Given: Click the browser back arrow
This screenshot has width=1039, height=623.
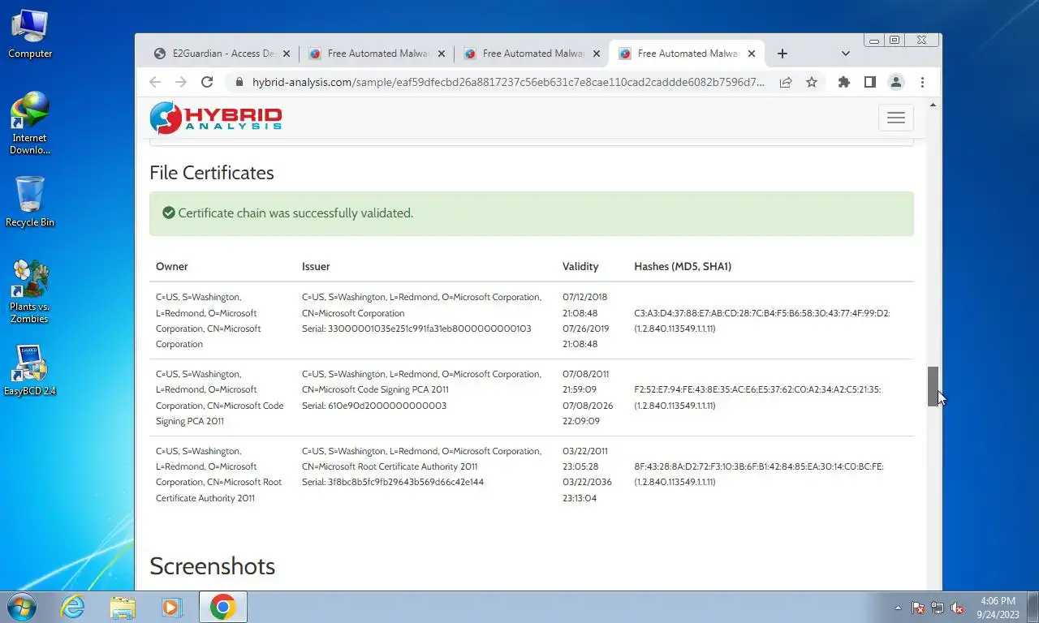Looking at the screenshot, I should click(155, 82).
